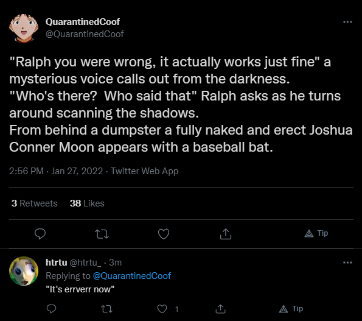Open htrtu display name profile
362x321 pixels.
tap(57, 263)
